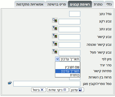115x97 pixels.
Task: Open color picker icon for צבע קישור שנצפה
Action: click(x=55, y=44)
